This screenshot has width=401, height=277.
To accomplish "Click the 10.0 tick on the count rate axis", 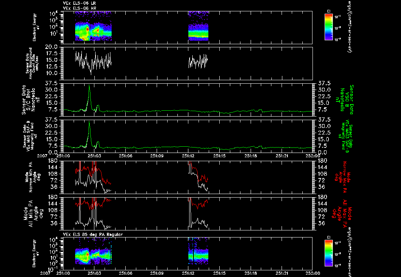I will [52, 73].
